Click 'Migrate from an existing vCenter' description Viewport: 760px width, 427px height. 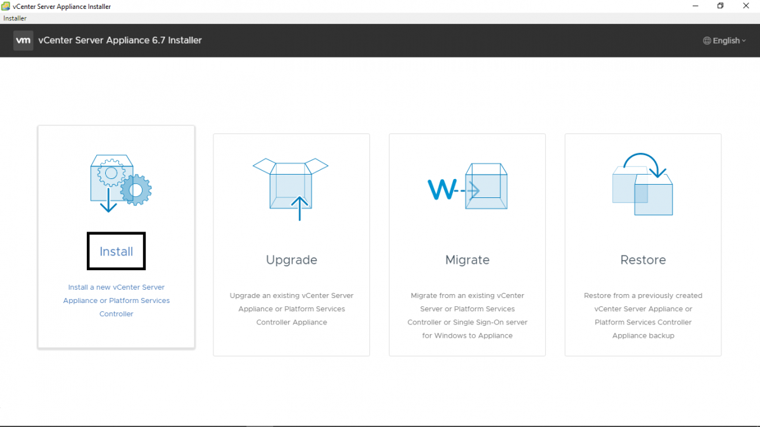click(467, 316)
